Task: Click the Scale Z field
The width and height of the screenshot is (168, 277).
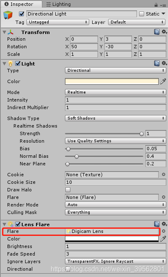Action: coord(152,54)
